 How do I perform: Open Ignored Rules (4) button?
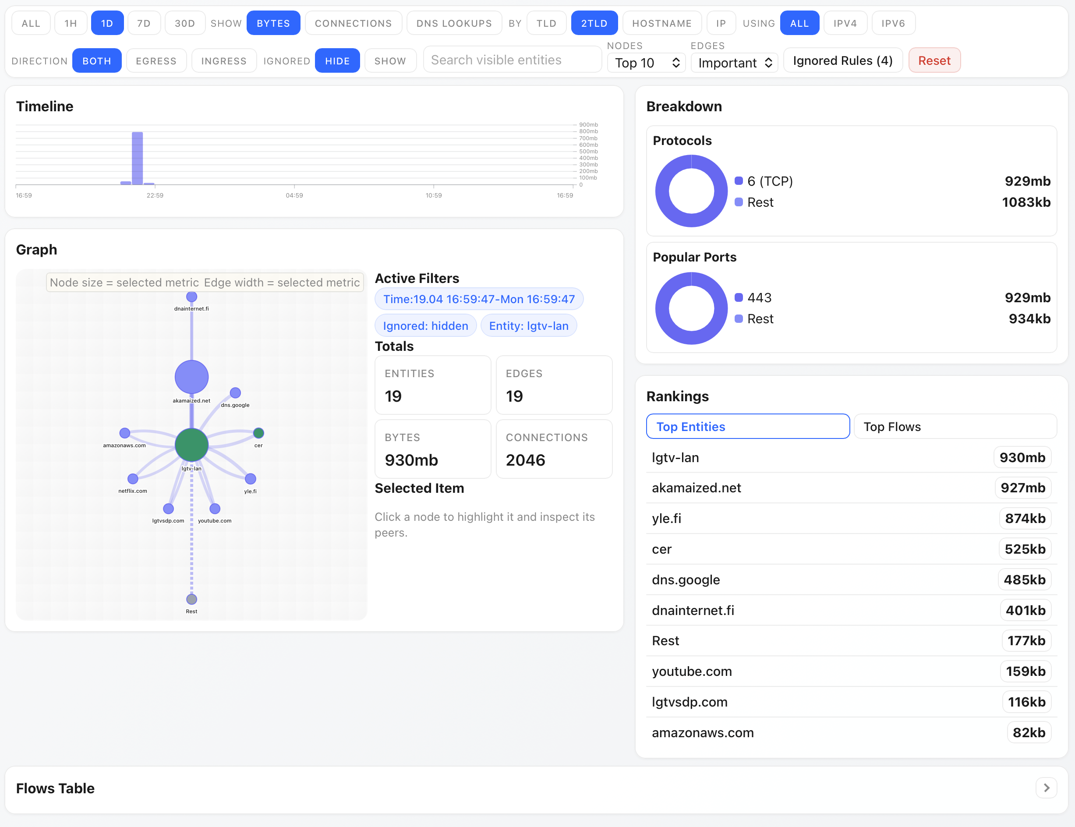[843, 60]
